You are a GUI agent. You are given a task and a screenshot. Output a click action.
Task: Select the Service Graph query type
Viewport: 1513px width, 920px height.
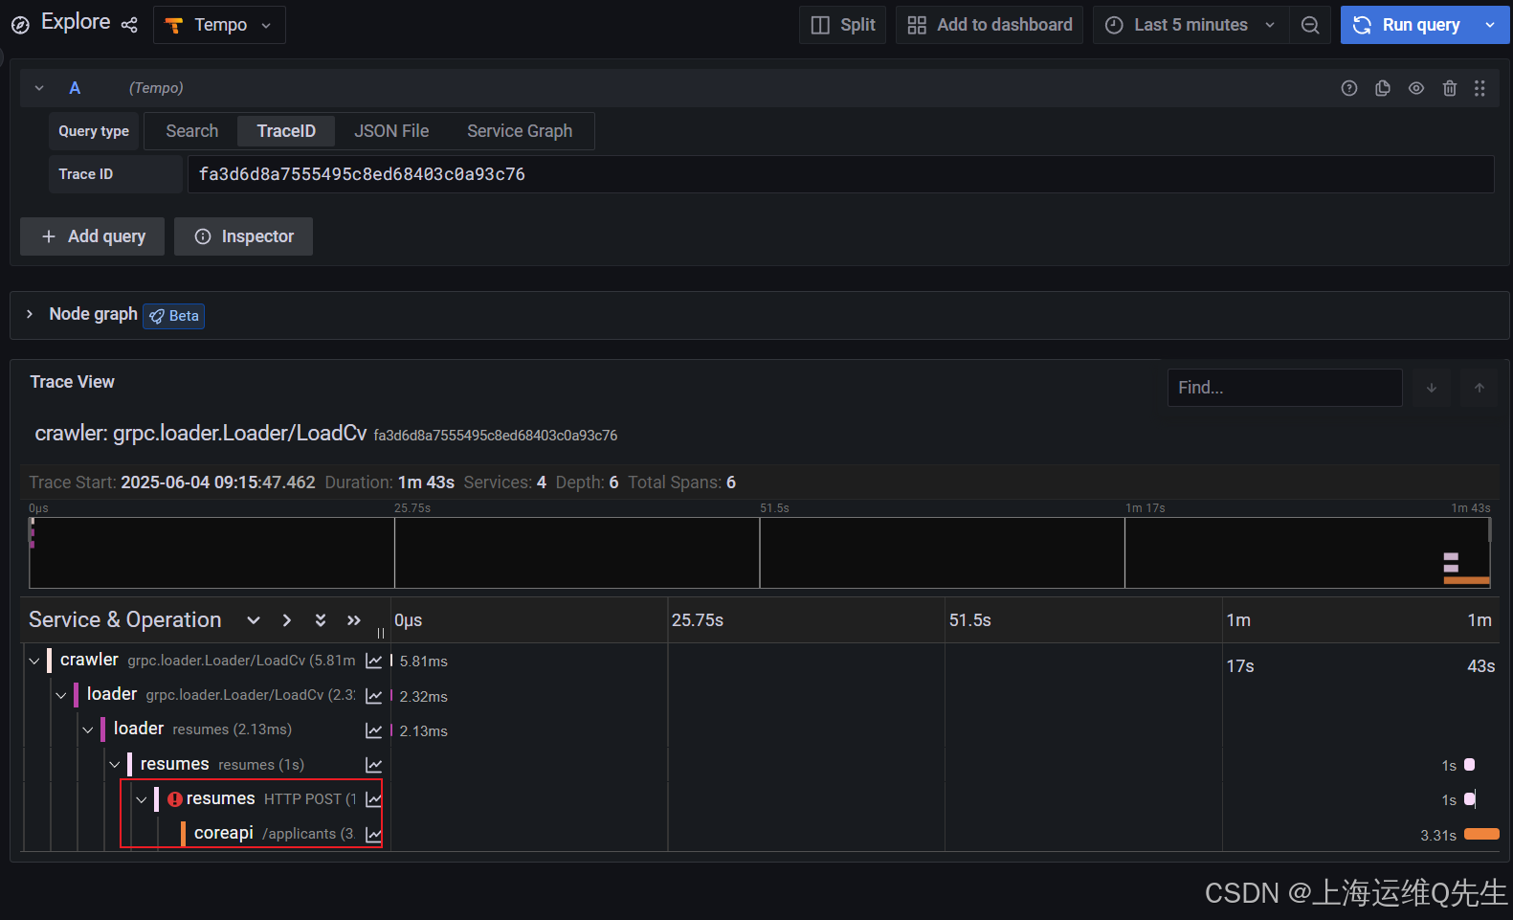[520, 131]
